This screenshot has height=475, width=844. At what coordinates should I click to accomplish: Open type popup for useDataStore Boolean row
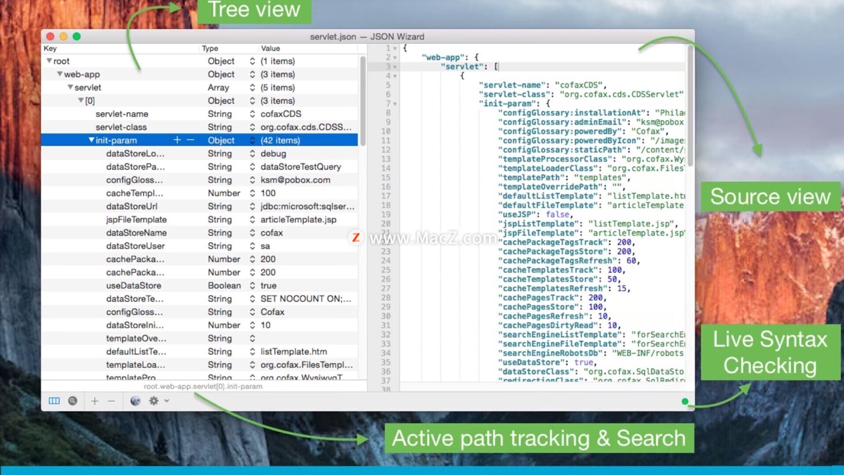[x=252, y=285]
